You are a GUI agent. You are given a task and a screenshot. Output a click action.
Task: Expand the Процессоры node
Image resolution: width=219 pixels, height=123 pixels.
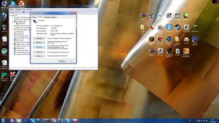click(x=13, y=48)
